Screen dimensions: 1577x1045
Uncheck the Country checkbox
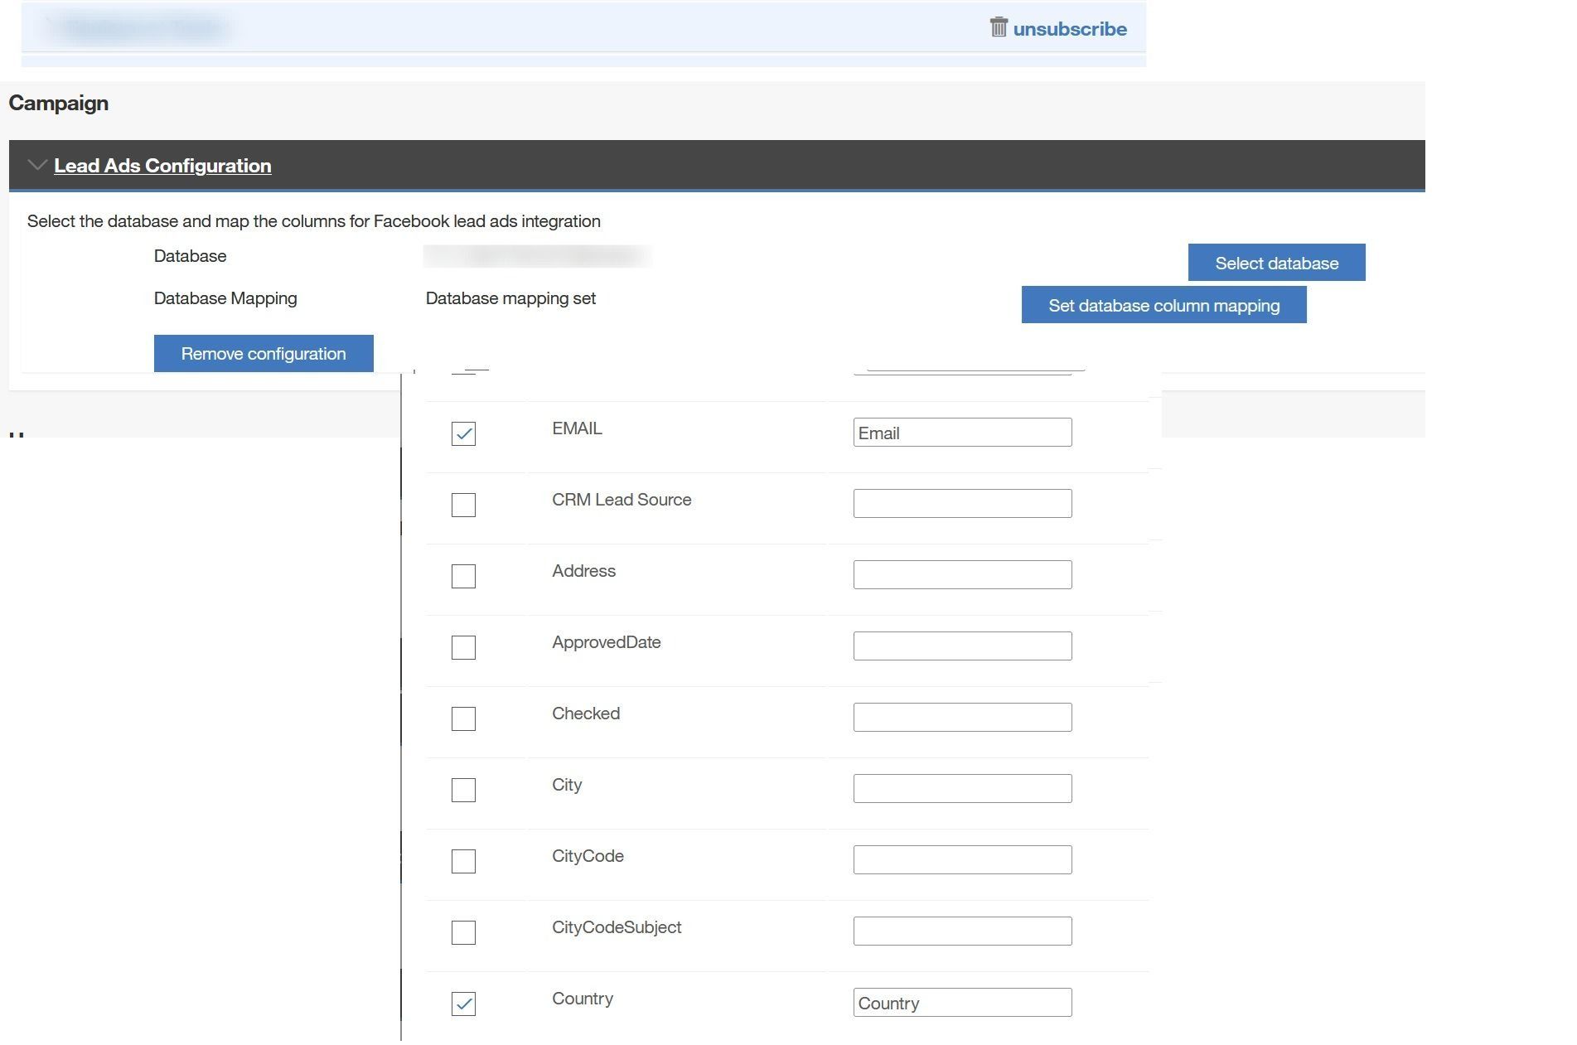[x=463, y=1004]
